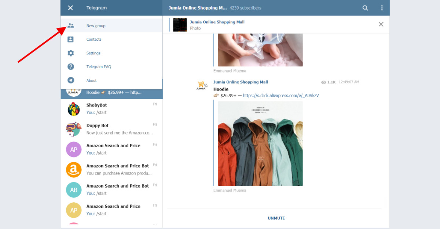Dismiss the pinned message with its X
Image resolution: width=440 pixels, height=229 pixels.
coord(381,24)
